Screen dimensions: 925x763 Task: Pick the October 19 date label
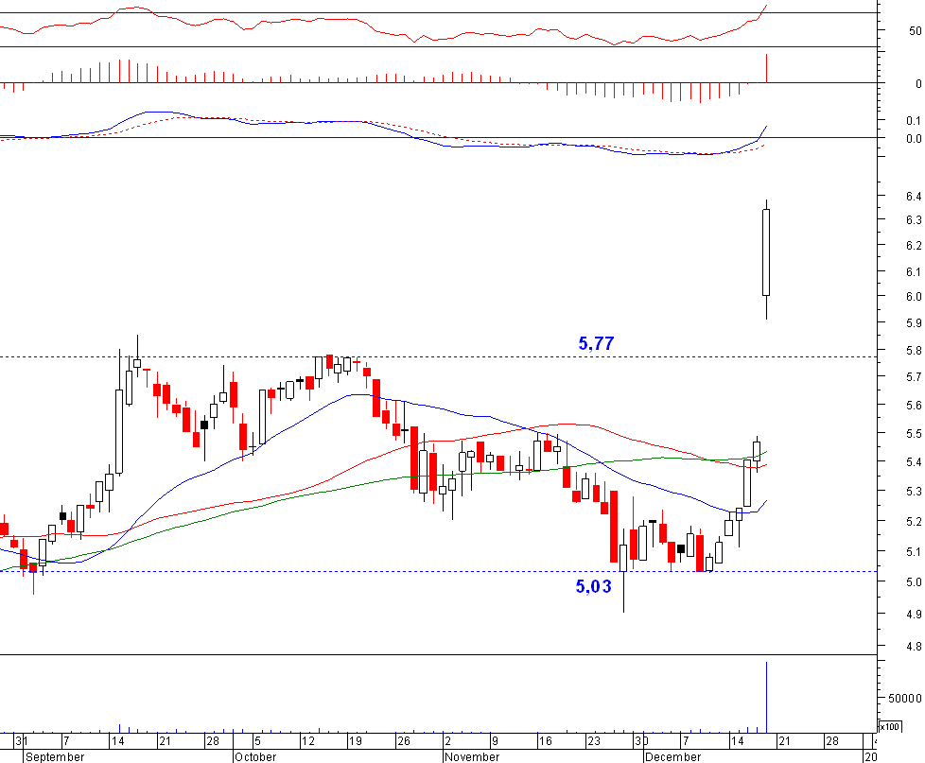click(355, 741)
